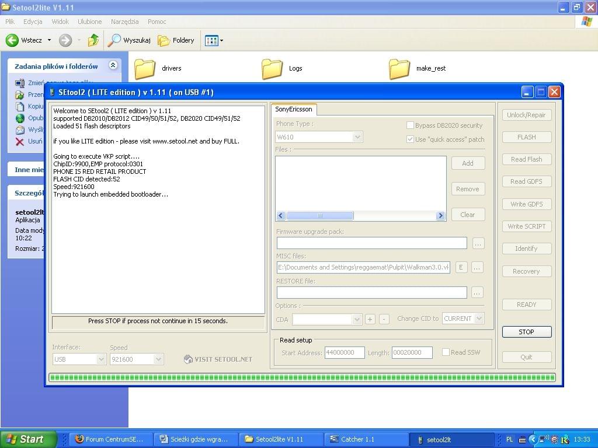
Task: Select the SonyEricsson tab
Action: coord(294,109)
